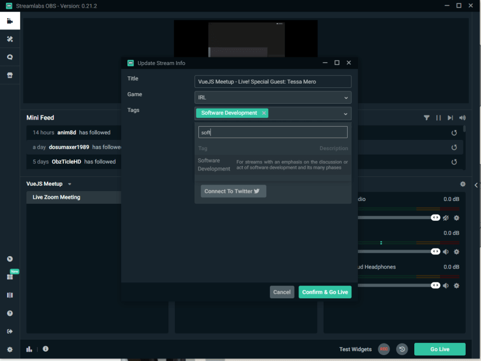
Task: Open settings for the second mixer source
Action: click(456, 252)
